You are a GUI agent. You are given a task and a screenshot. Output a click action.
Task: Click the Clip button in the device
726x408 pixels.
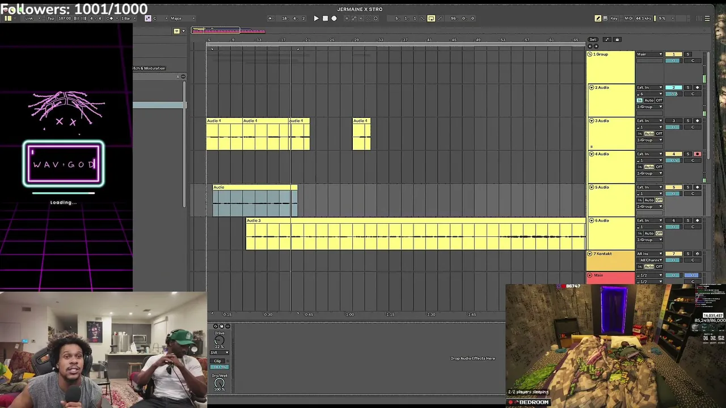pyautogui.click(x=218, y=361)
